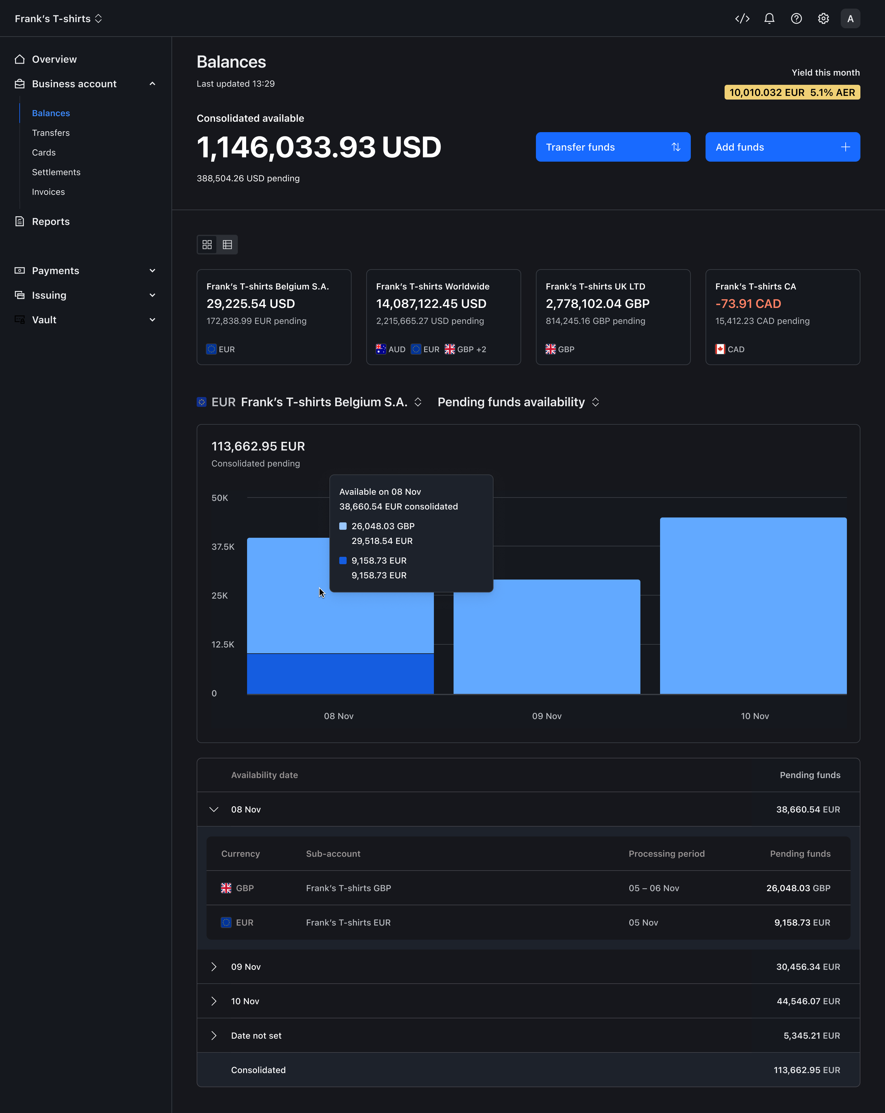
Task: Click the Availability date column header
Action: (264, 775)
